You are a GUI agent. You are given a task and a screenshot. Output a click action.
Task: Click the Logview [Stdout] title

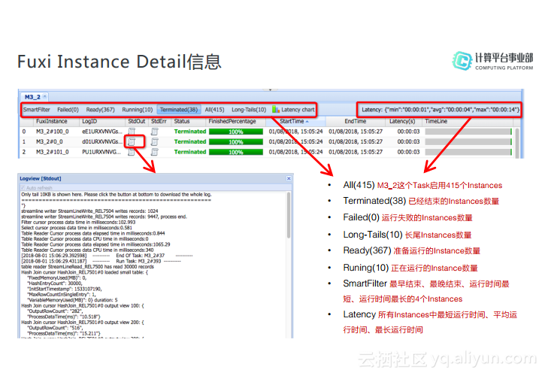tap(41, 178)
